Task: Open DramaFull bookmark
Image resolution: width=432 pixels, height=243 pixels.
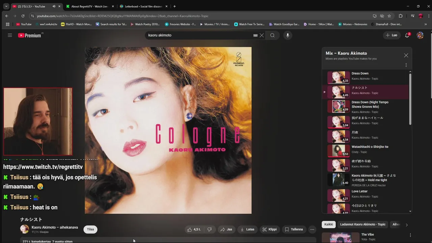Action: [386, 24]
